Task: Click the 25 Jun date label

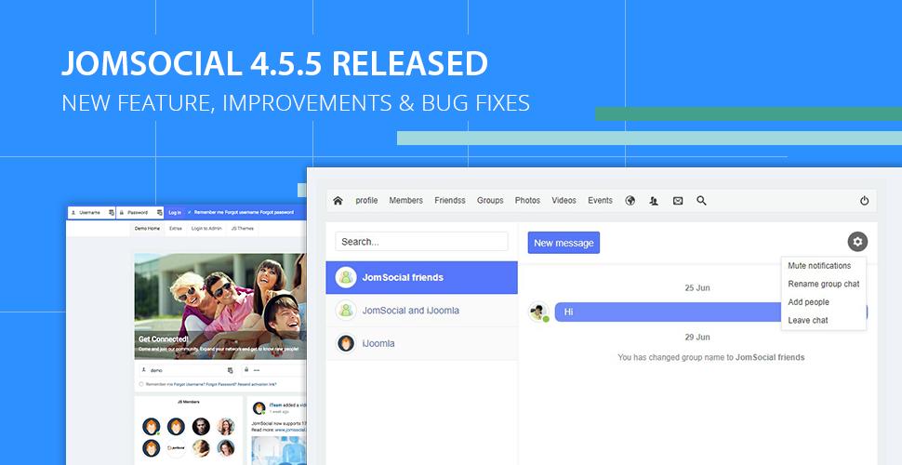Action: pos(697,287)
